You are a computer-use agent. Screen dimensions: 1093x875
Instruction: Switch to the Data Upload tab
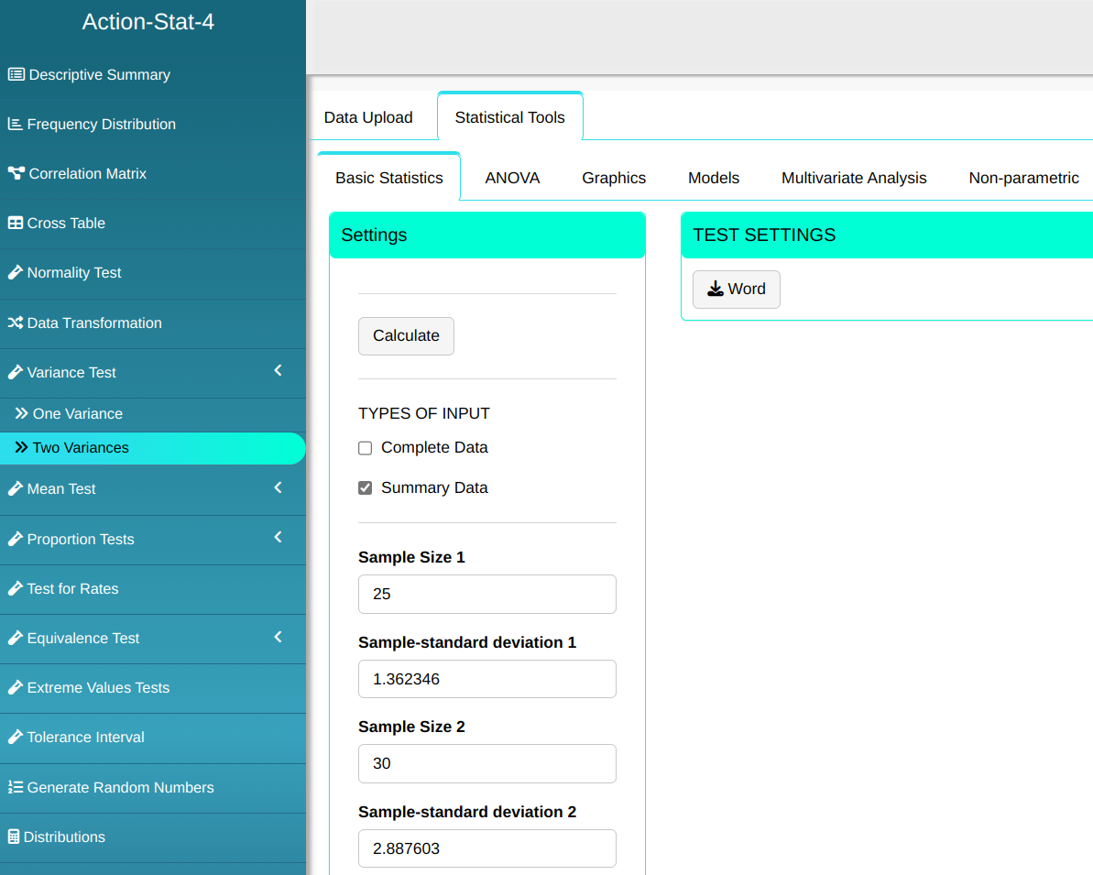[368, 117]
